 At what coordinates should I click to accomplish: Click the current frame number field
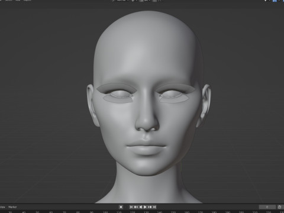tap(267, 207)
